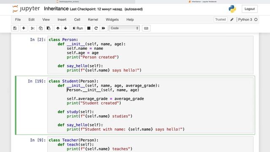Open the Help menu
Viewport: 270px width, 152px height.
tap(130, 20)
